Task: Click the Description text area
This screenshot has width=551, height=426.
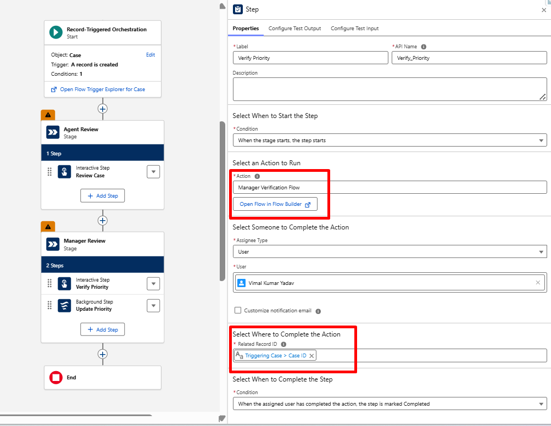Action: (389, 89)
